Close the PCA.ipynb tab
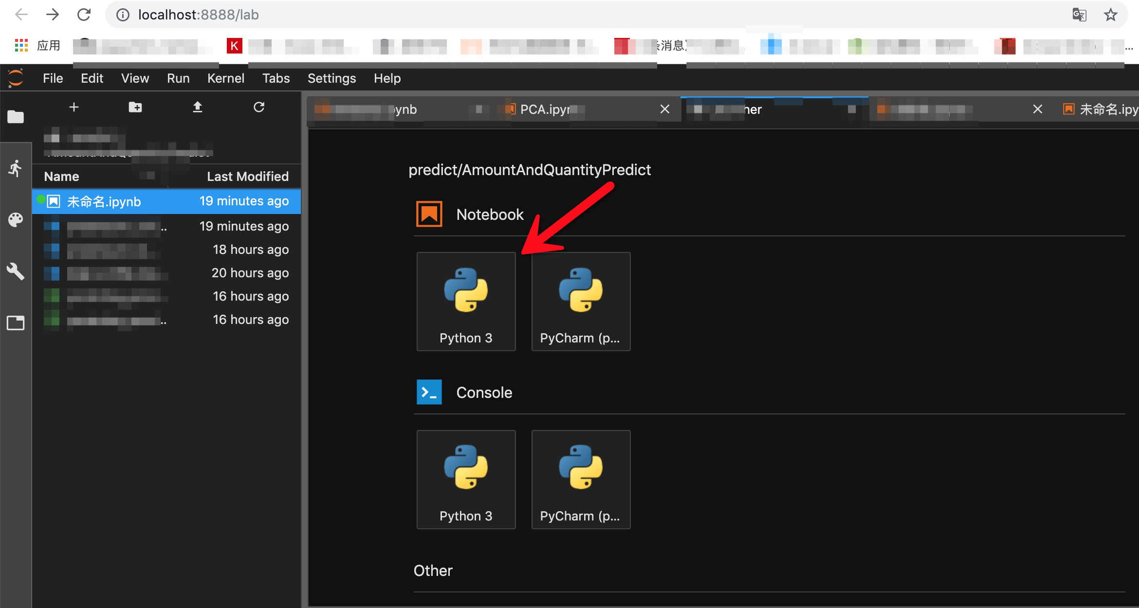1139x608 pixels. click(664, 109)
